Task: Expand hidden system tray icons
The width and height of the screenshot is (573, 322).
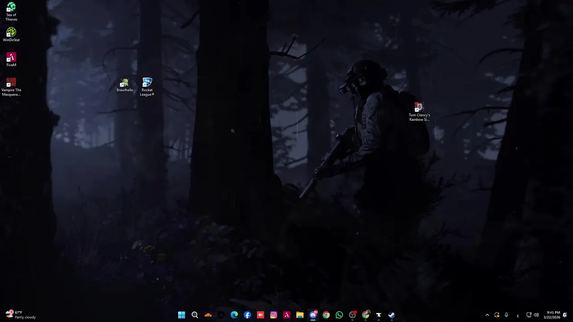Action: (487, 315)
